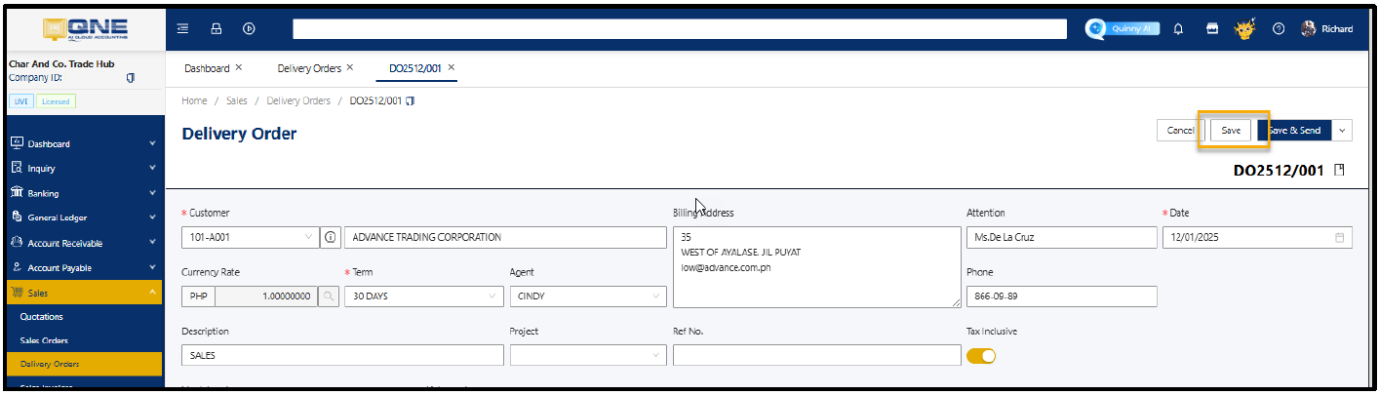This screenshot has width=1379, height=395.
Task: Toggle the Tax Inclusive switch
Action: click(981, 356)
